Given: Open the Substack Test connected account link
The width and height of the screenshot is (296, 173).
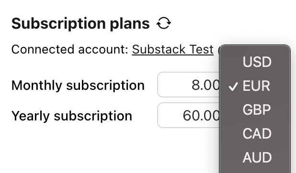Looking at the screenshot, I should click(173, 50).
